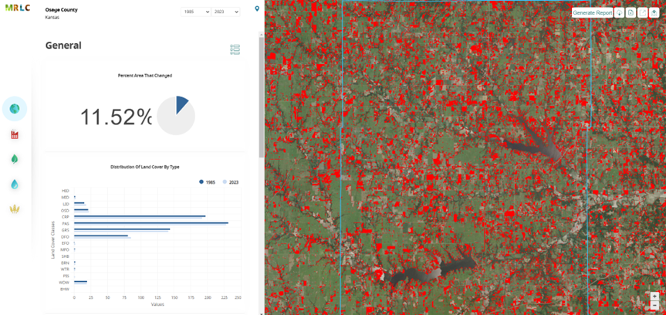
Task: Click the cloud download icon on the map
Action: [x=619, y=13]
